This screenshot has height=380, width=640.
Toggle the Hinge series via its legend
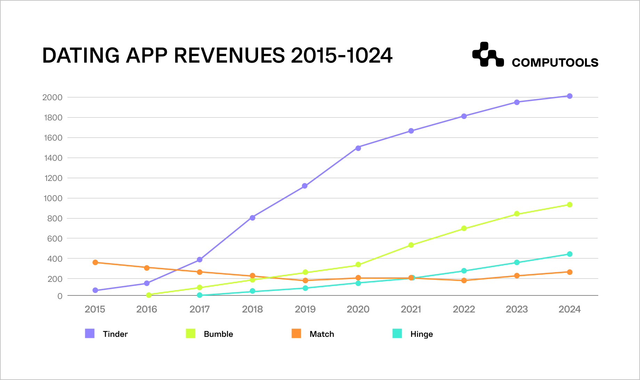pyautogui.click(x=397, y=334)
